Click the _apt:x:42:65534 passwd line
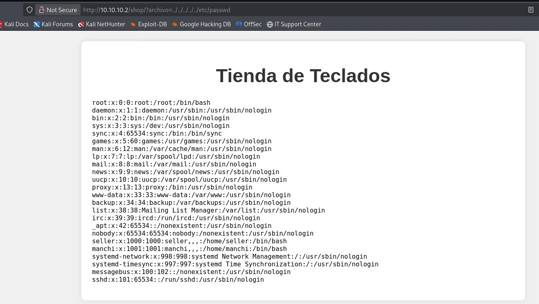 (x=182, y=226)
